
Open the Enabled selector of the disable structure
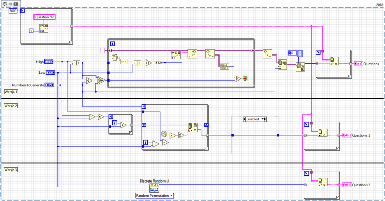click(255, 119)
